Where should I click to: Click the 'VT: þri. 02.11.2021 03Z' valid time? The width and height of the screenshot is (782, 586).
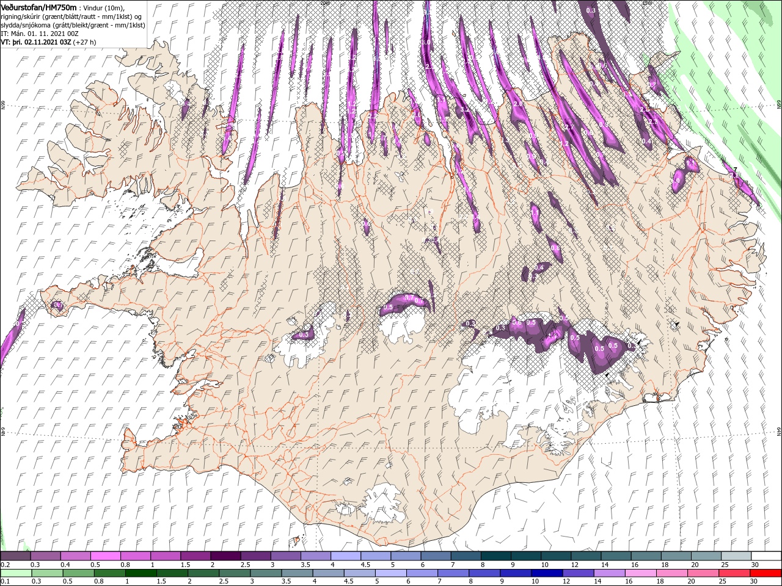[35, 43]
